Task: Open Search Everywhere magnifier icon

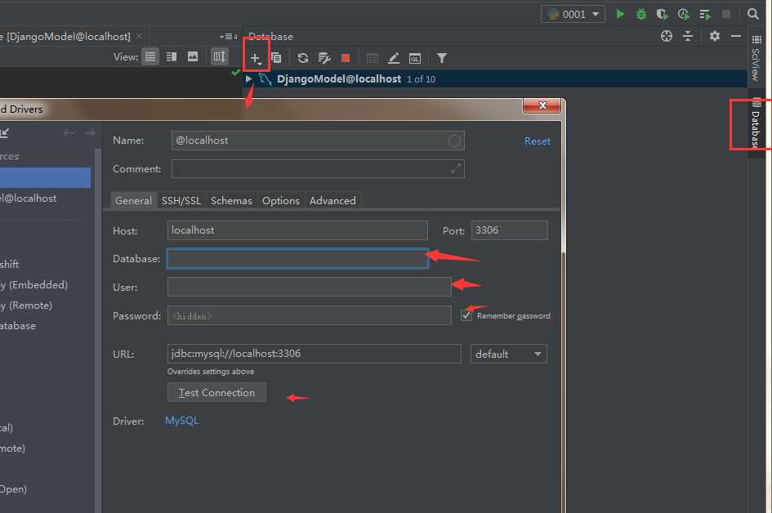Action: [752, 14]
